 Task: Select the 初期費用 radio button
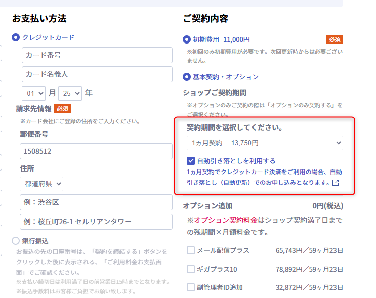(x=187, y=39)
